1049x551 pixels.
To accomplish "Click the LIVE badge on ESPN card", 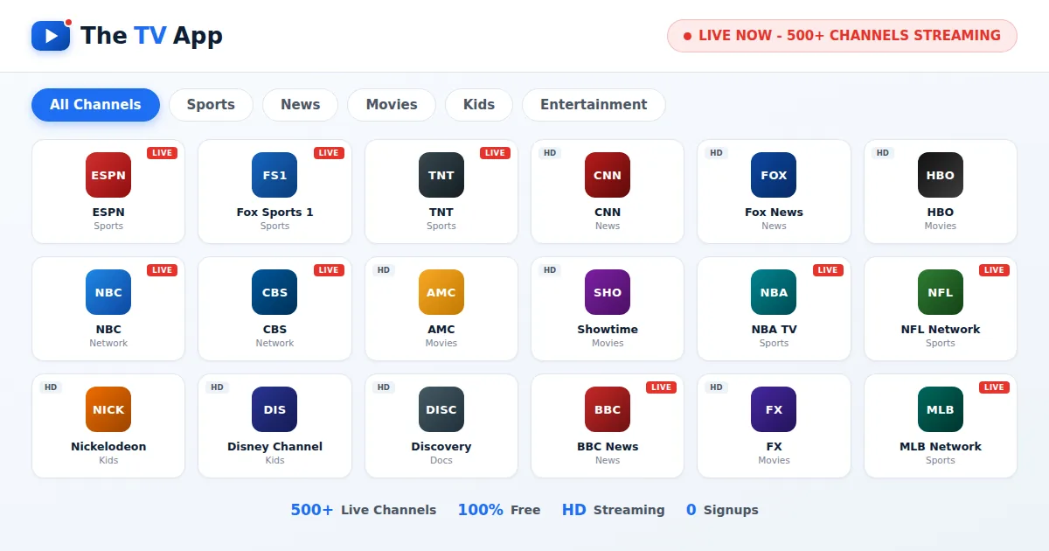I will click(x=162, y=153).
